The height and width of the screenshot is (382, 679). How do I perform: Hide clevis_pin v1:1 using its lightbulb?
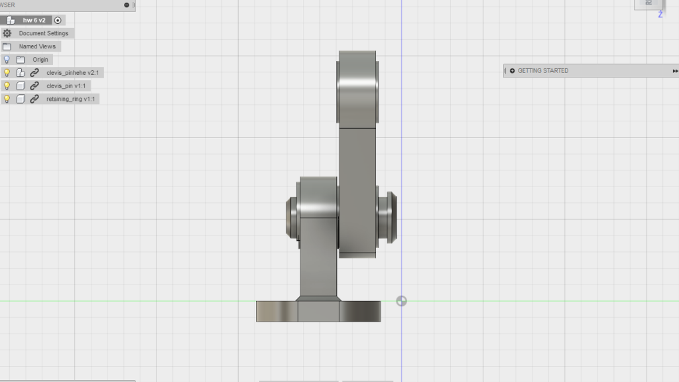click(7, 86)
